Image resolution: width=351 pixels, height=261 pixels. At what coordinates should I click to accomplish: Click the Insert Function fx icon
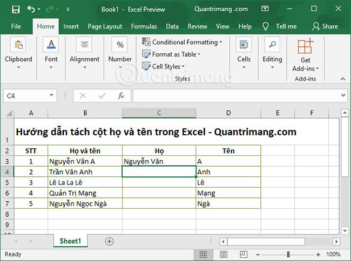click(x=121, y=96)
